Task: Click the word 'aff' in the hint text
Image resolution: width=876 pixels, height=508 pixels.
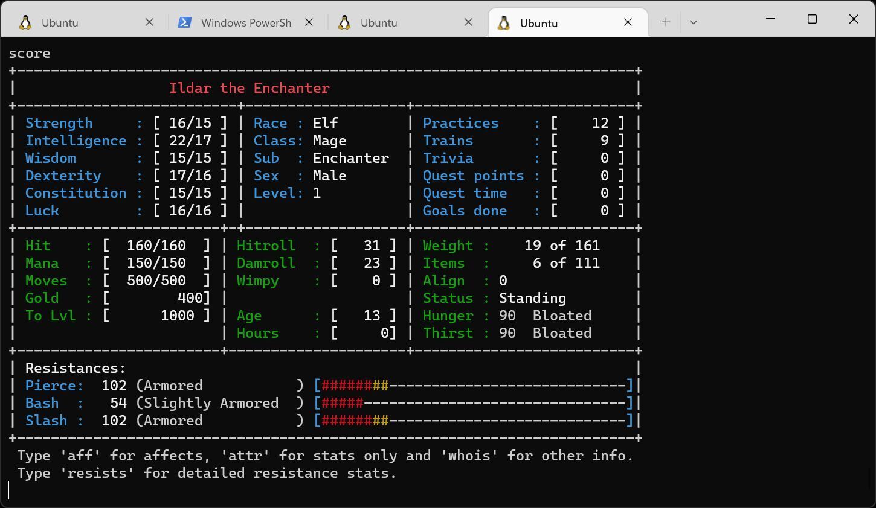Action: [x=83, y=456]
